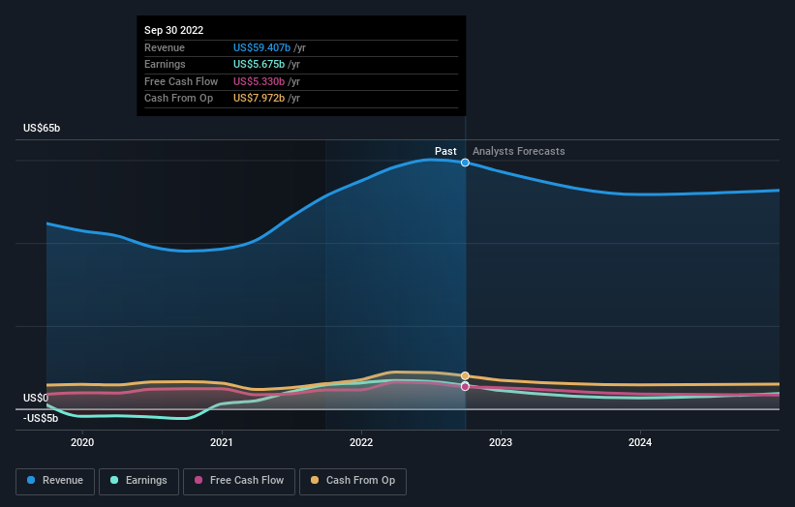Click the tooltip date 'Sep 30 2022'

174,30
